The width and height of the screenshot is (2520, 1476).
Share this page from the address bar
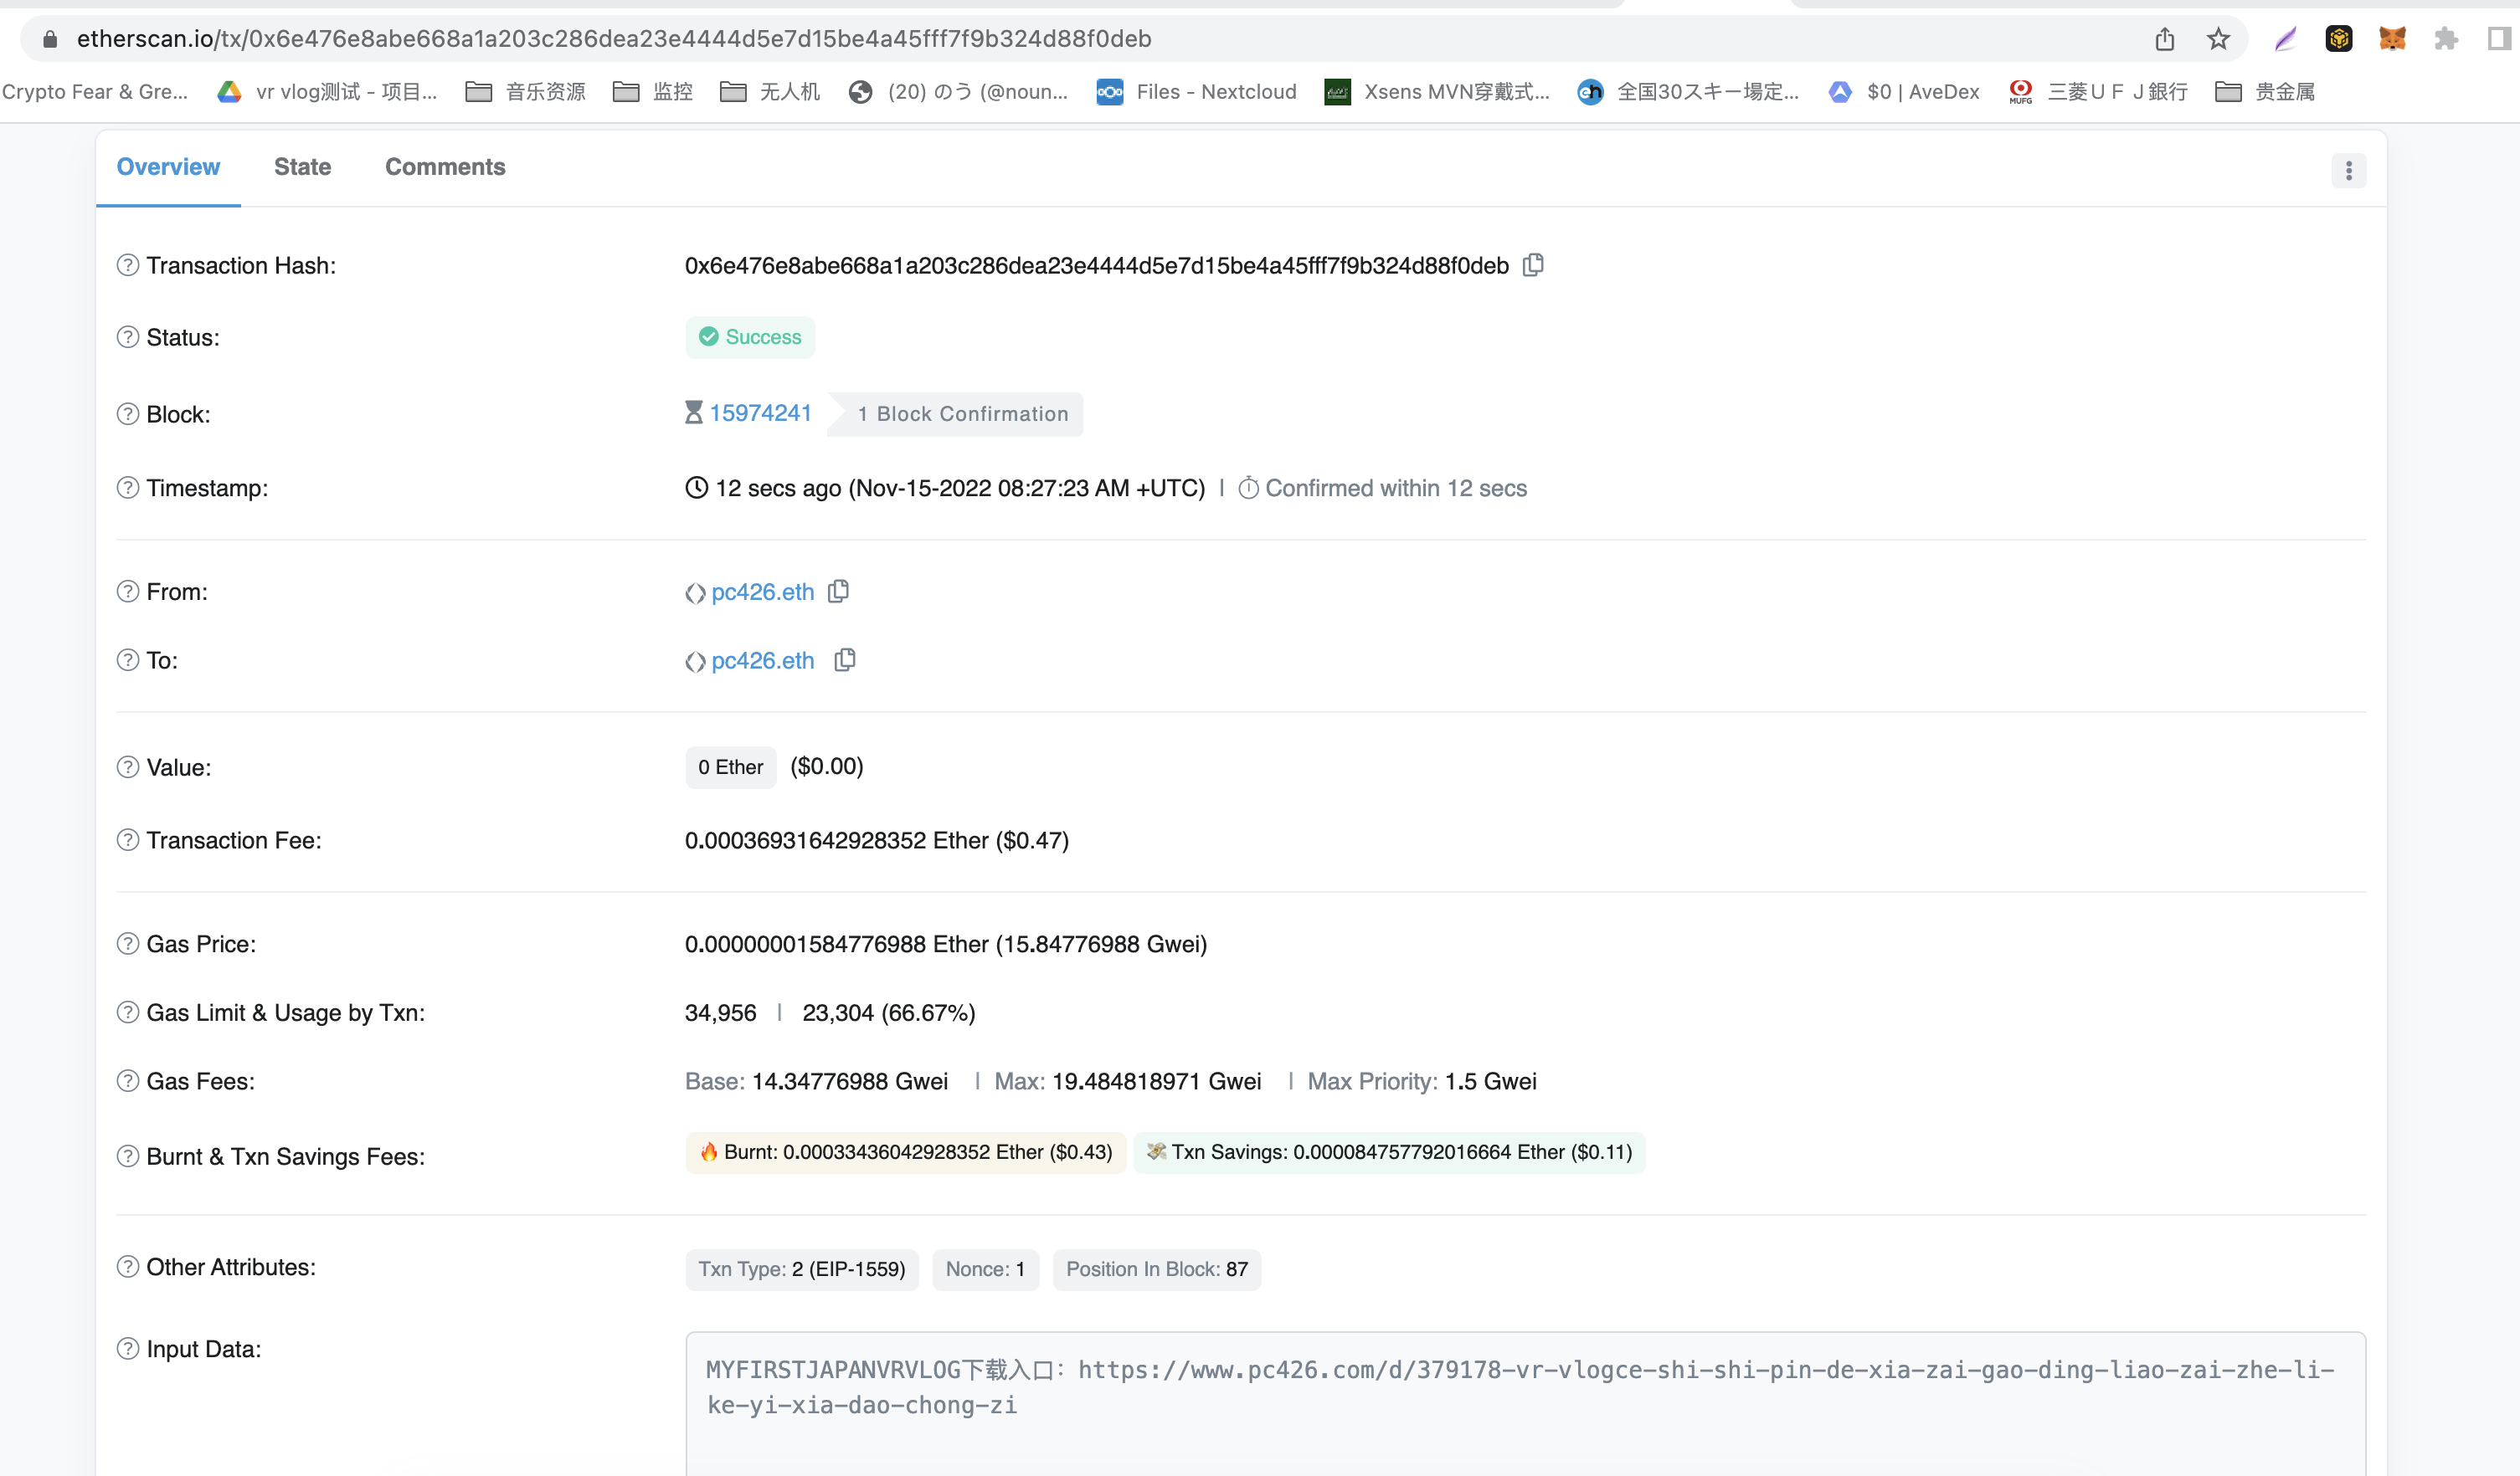[2165, 39]
